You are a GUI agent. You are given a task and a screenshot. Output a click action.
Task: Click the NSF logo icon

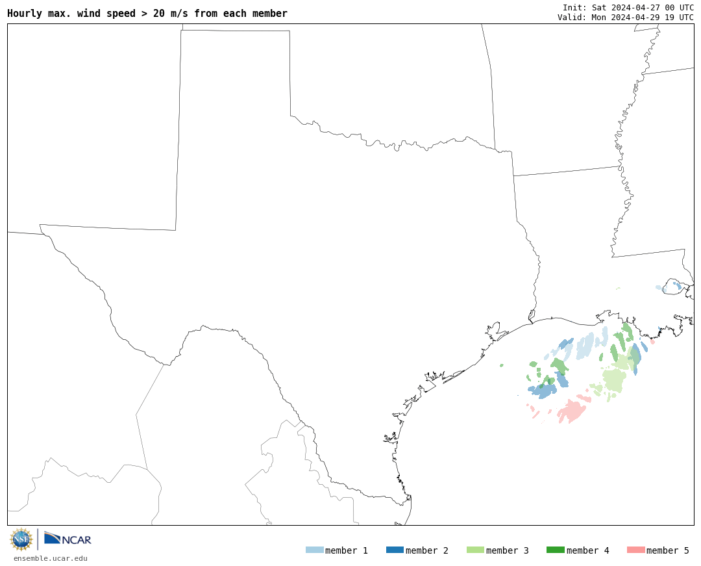tap(21, 539)
